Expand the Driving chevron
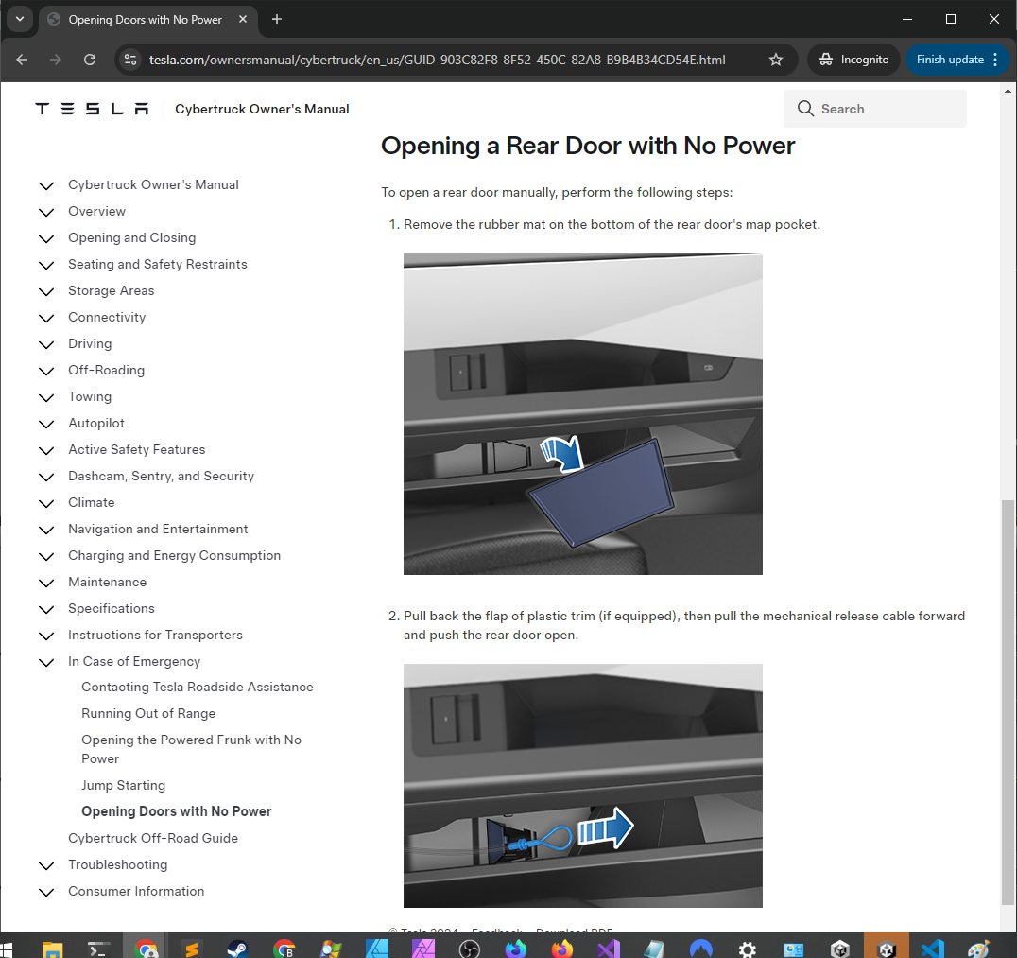The image size is (1017, 958). pos(46,344)
